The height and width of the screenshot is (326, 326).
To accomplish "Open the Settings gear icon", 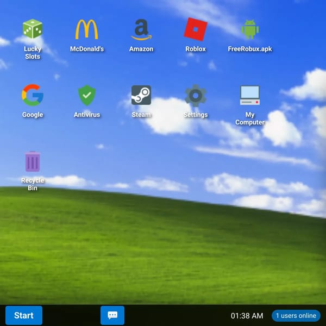I will click(x=196, y=96).
